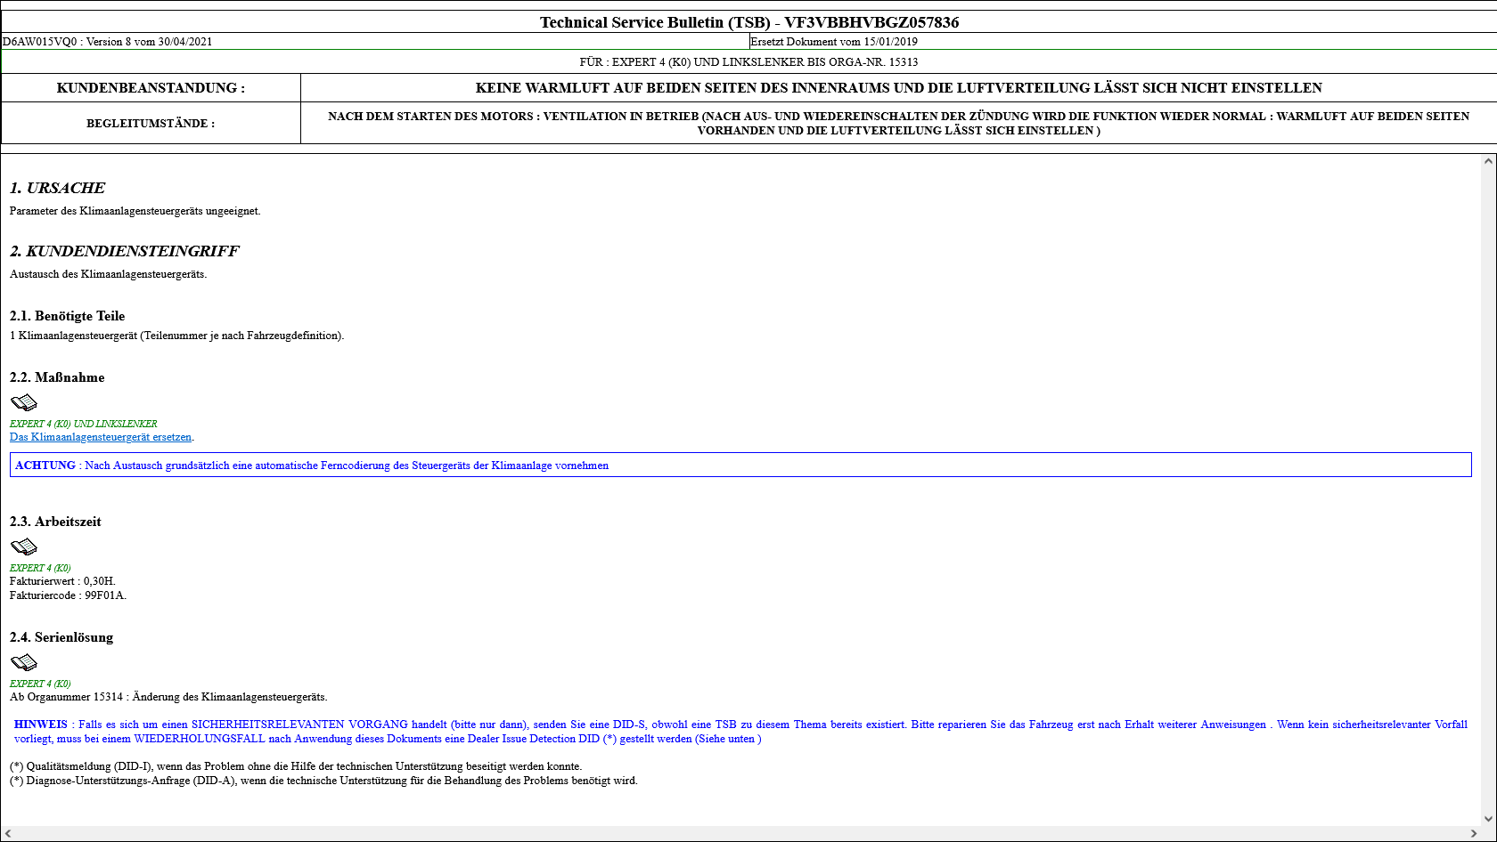Click the 'Ersetzt Dokument vom 15/01/2019' cell
Viewport: 1497px width, 842px height.
pos(834,42)
